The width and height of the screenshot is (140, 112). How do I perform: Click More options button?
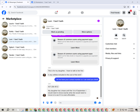pos(87,32)
